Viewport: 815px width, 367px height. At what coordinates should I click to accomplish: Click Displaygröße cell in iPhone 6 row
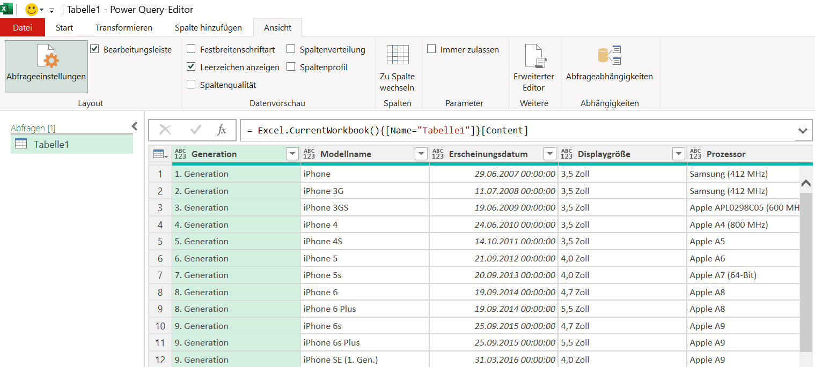[622, 293]
